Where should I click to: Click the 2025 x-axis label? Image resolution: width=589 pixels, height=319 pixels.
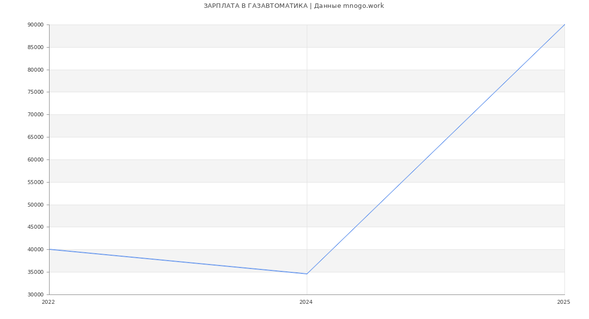point(563,302)
